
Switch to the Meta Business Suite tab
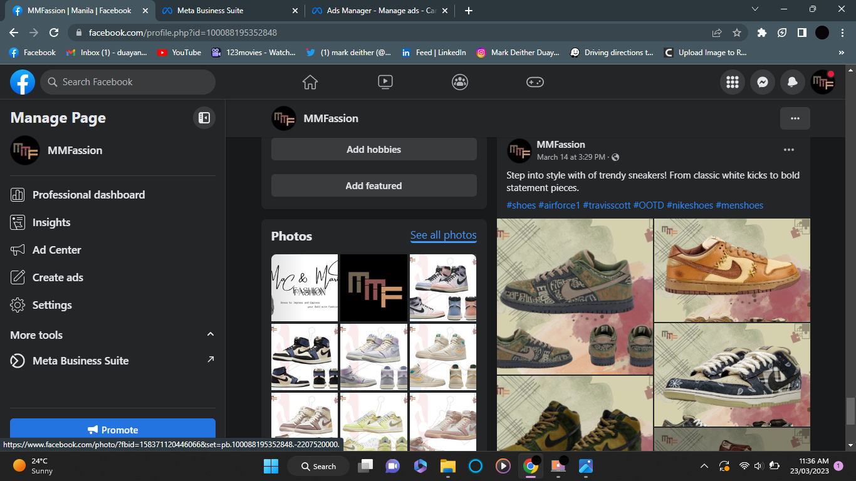(229, 11)
